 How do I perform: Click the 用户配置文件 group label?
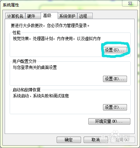coord(25,61)
